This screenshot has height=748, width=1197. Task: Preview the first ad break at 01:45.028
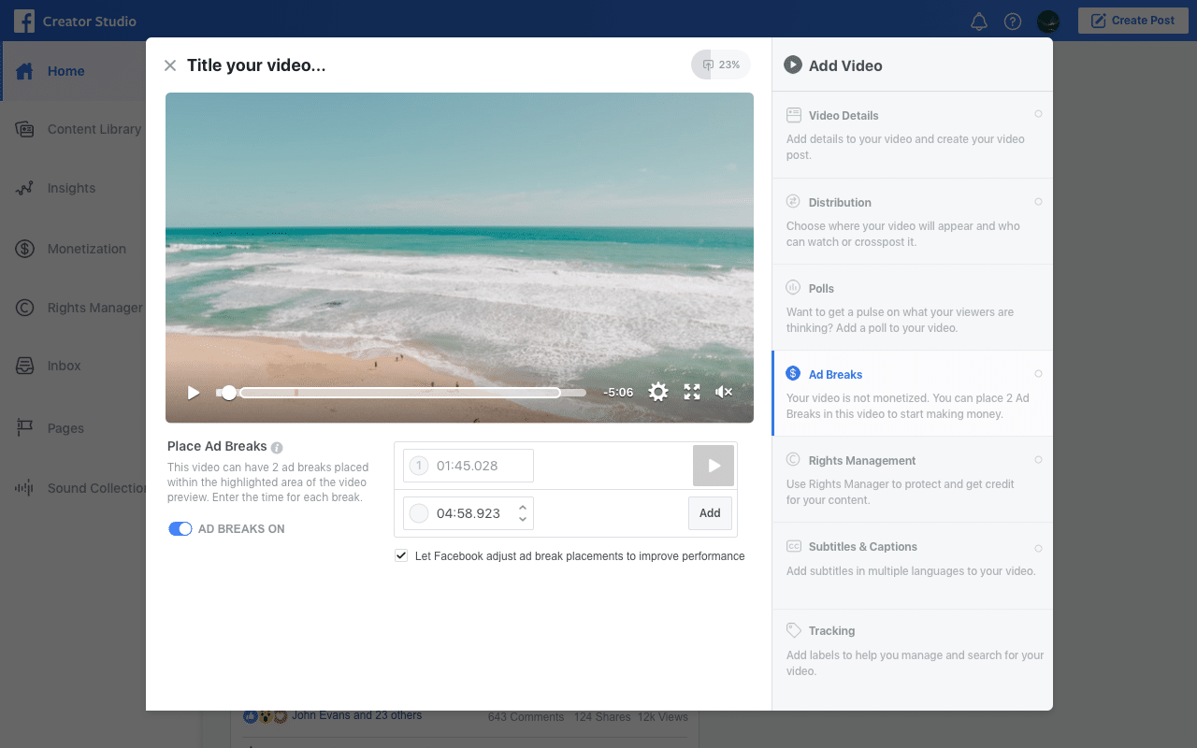pos(714,466)
